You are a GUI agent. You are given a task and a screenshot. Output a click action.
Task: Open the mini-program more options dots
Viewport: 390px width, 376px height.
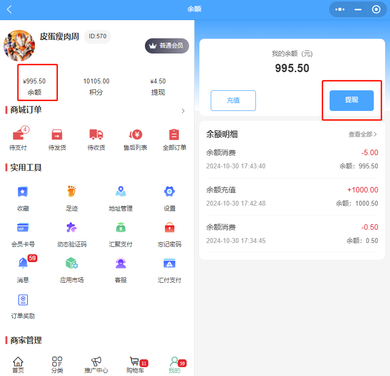point(339,9)
